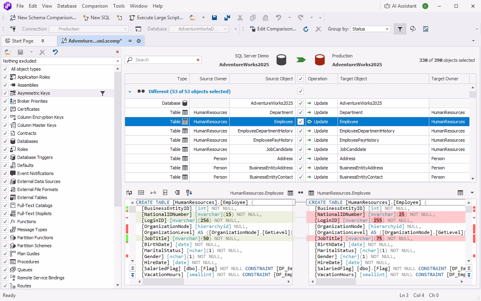This screenshot has width=481, height=301.
Task: Uncheck the Assemblies checkbox
Action: pos(5,85)
